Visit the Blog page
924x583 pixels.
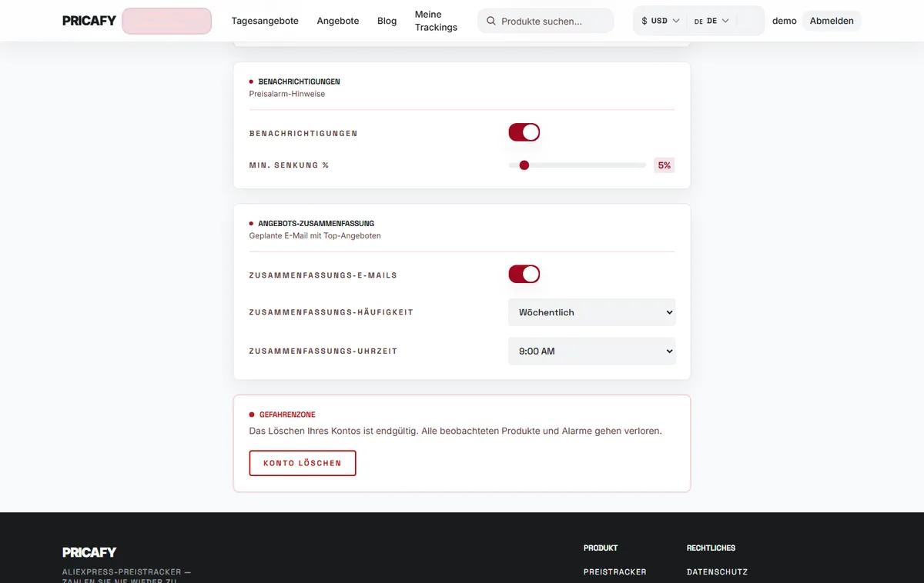click(387, 21)
